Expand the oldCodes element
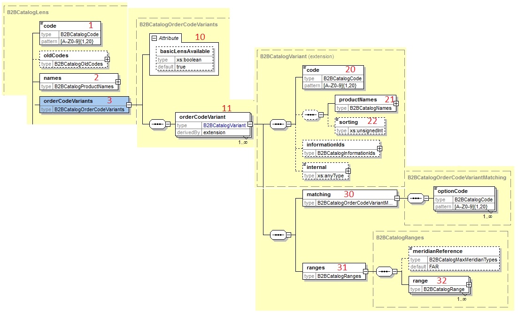This screenshot has width=518, height=314. point(107,59)
